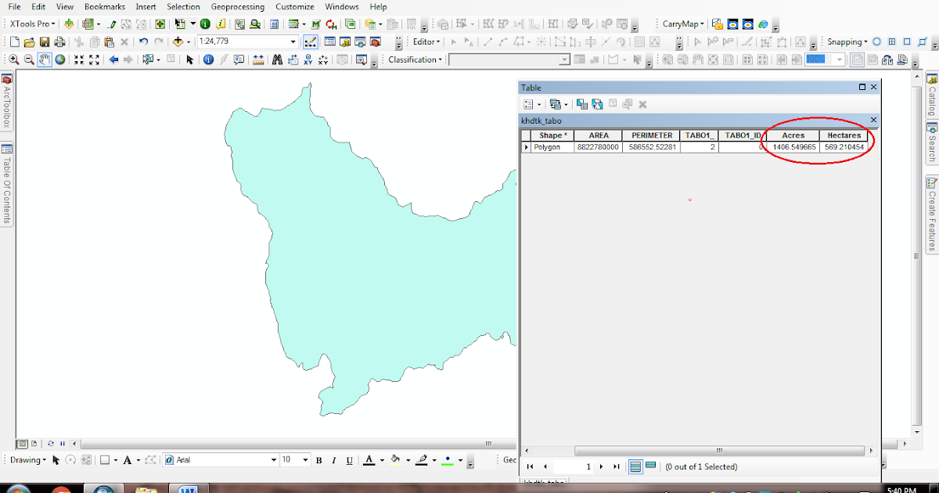Screen dimensions: 939x493
Task: Activate the Pan hand tool
Action: (x=45, y=59)
